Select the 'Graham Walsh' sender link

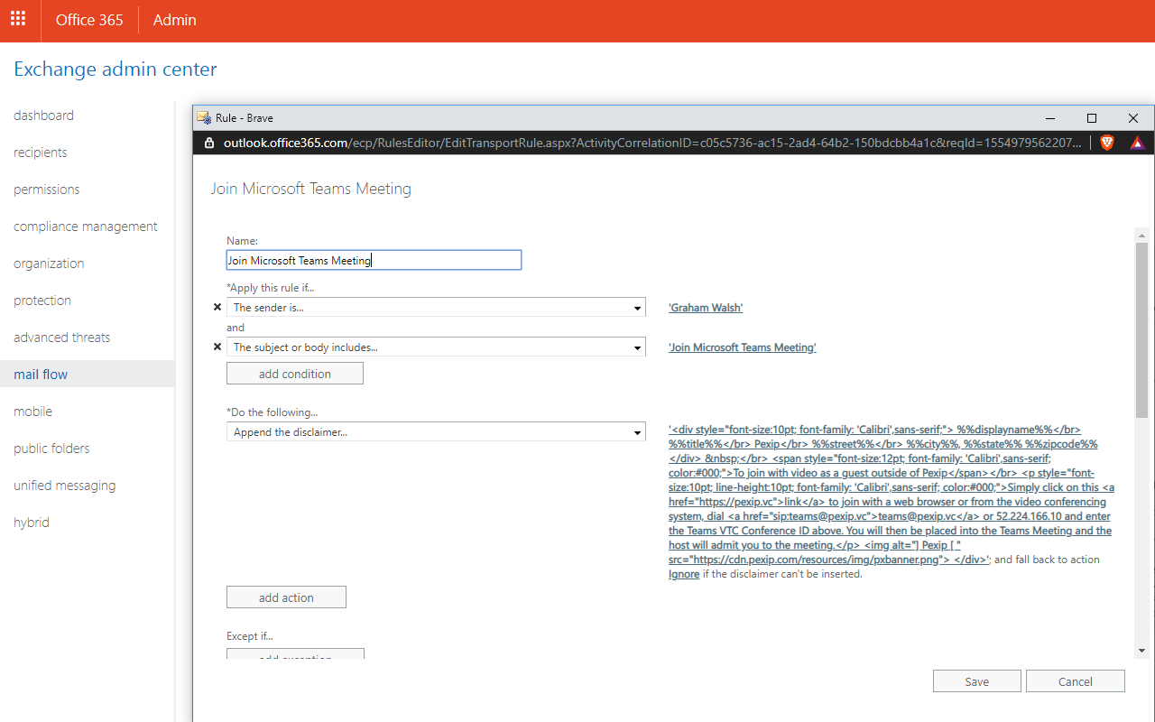[x=706, y=307]
